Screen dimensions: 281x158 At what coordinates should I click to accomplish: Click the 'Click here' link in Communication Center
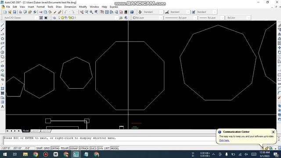pyautogui.click(x=224, y=140)
